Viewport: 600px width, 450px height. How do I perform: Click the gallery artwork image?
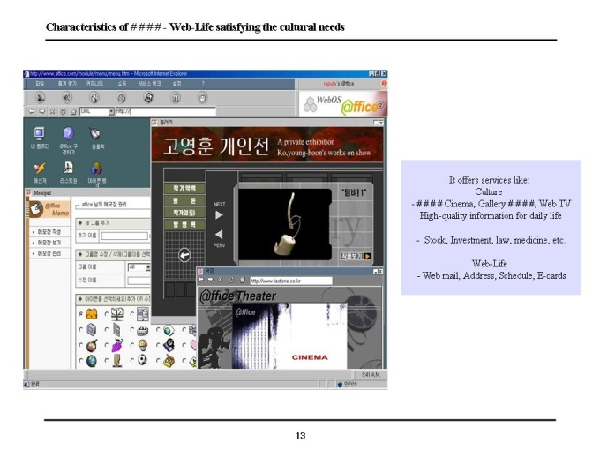coord(285,224)
